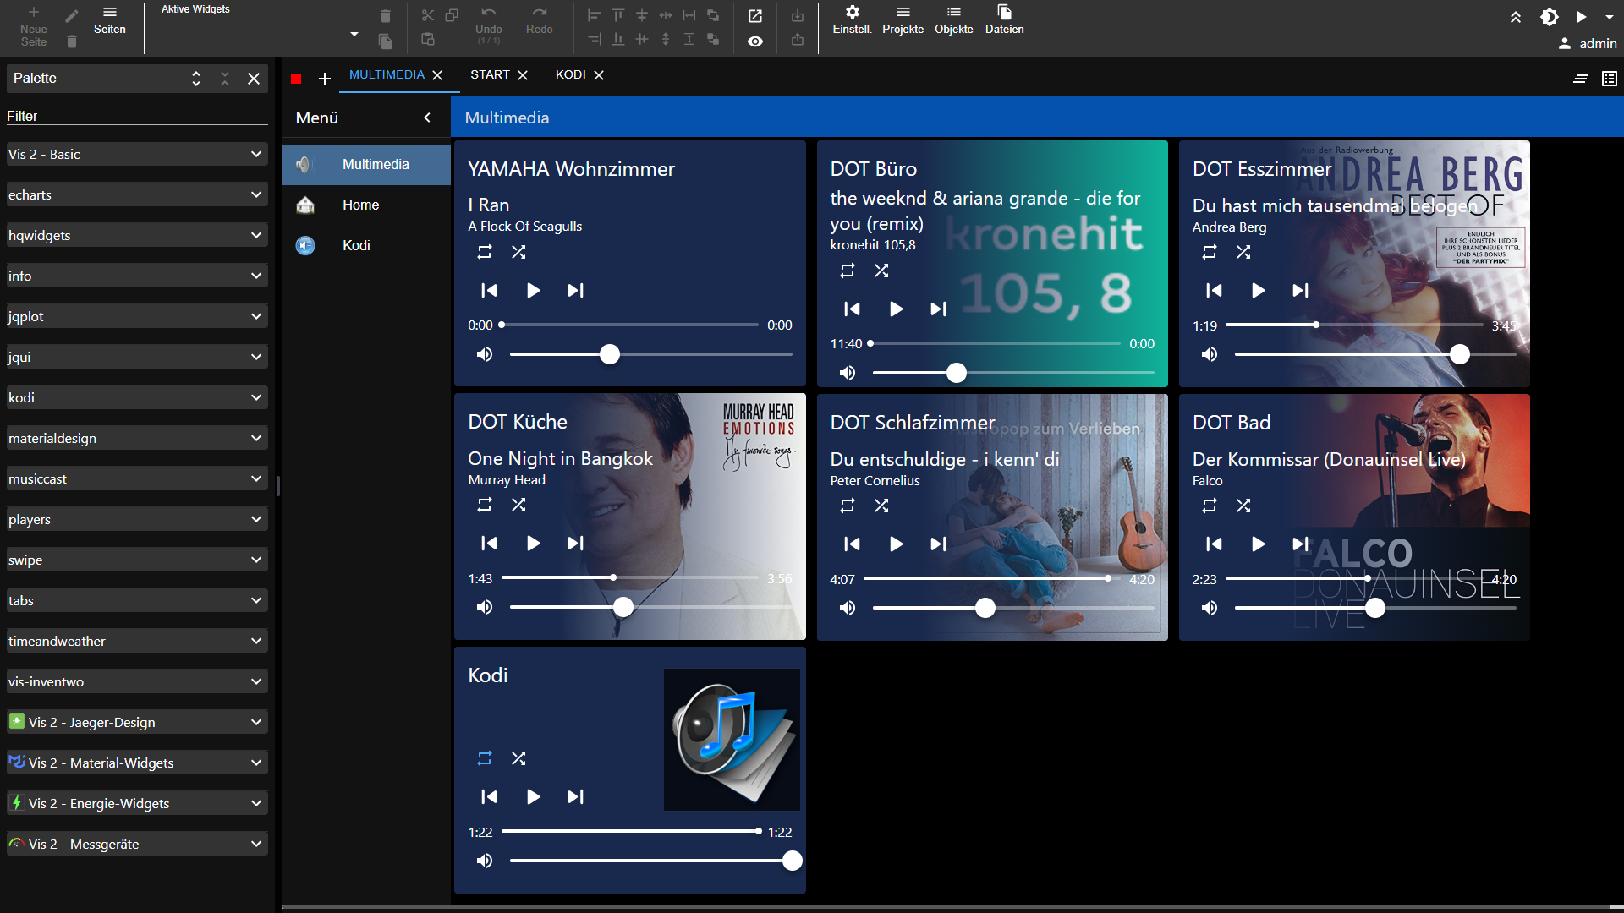Expand the timeandweather group
This screenshot has height=913, width=1624.
tap(137, 641)
